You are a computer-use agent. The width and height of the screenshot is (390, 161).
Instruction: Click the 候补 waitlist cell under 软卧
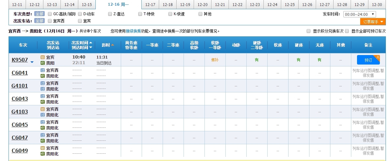(215, 60)
